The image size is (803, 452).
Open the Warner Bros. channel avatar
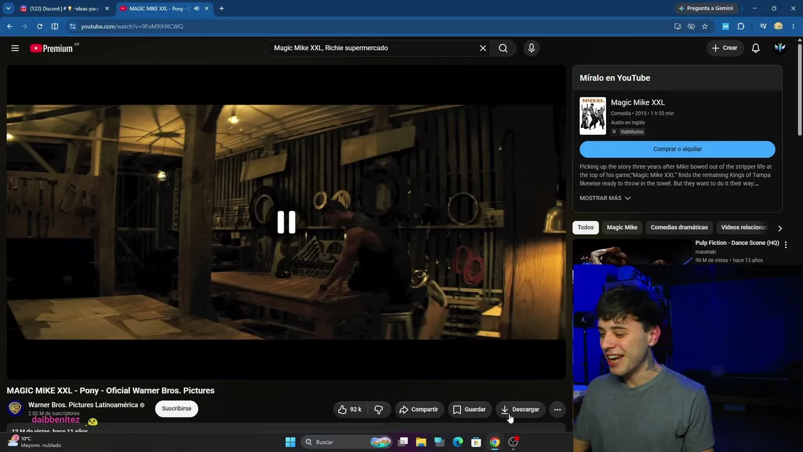pyautogui.click(x=15, y=409)
